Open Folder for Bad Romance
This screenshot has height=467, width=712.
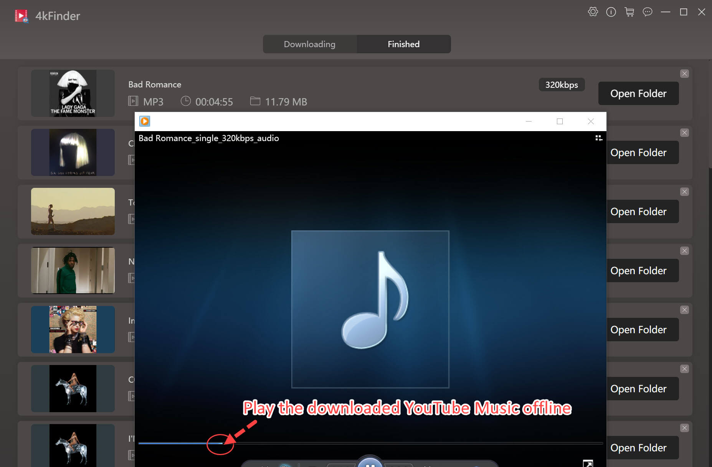point(638,93)
